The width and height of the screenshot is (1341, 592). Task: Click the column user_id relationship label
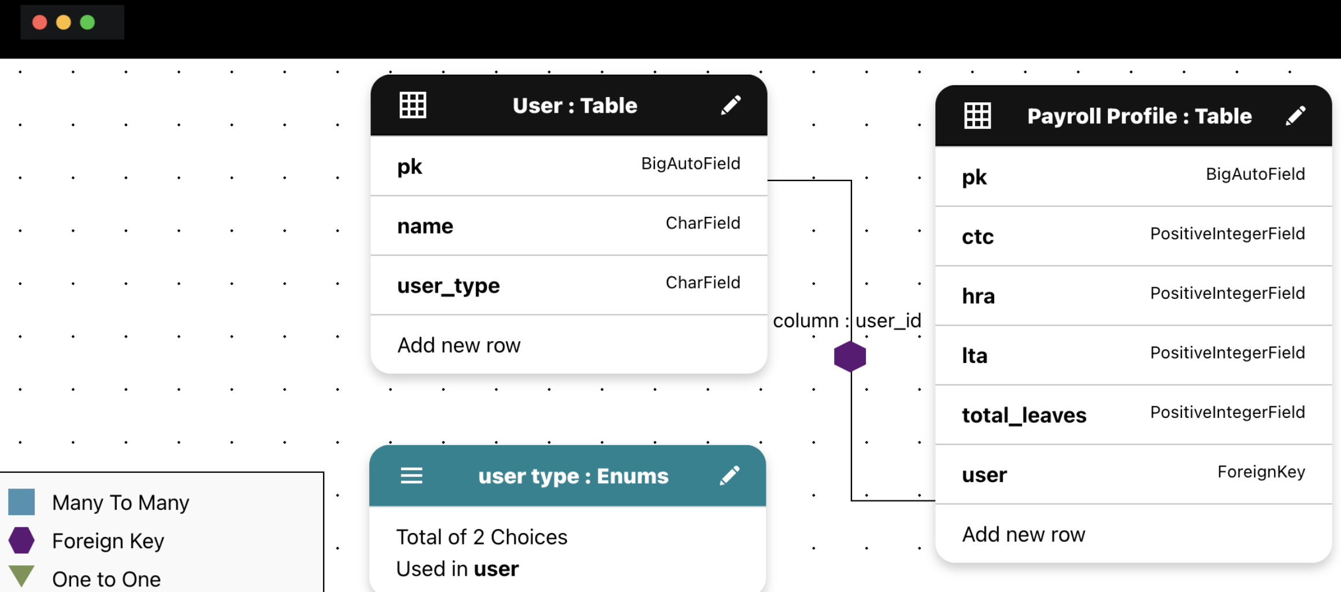pyautogui.click(x=847, y=320)
